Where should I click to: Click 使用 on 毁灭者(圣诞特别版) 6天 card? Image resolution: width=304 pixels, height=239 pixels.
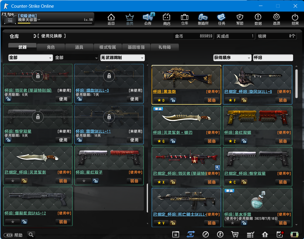[63, 99]
